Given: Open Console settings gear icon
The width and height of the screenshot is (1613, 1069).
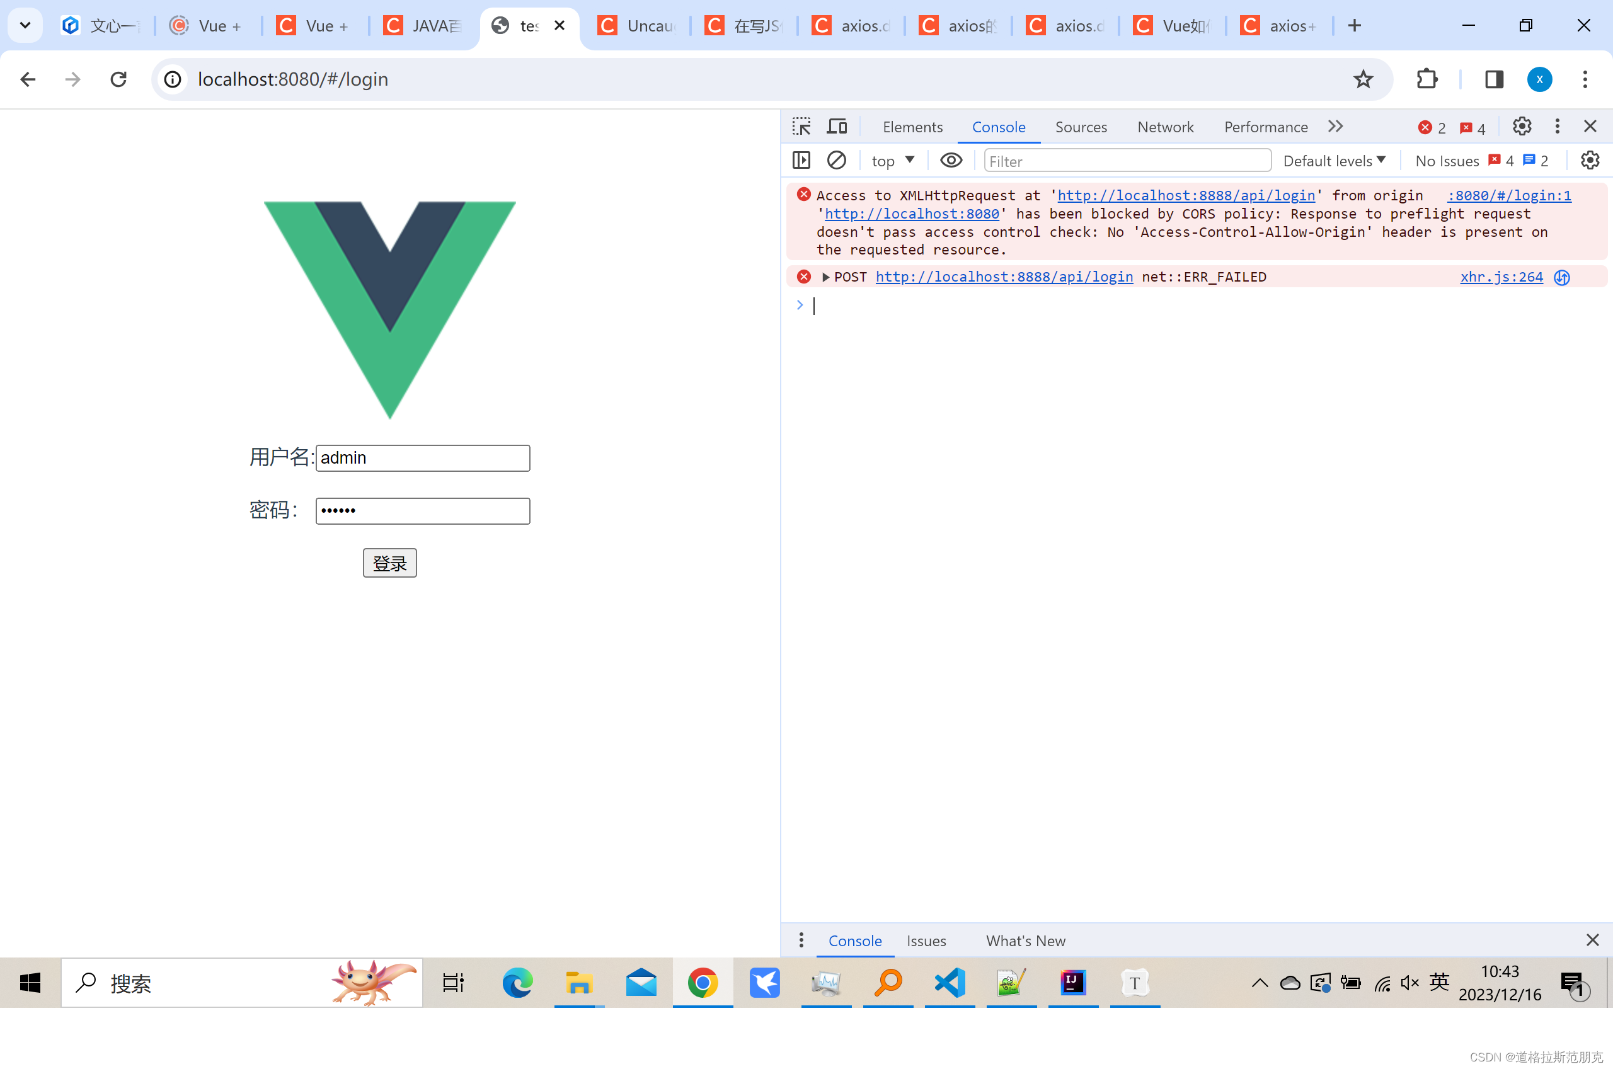Looking at the screenshot, I should [x=1590, y=161].
